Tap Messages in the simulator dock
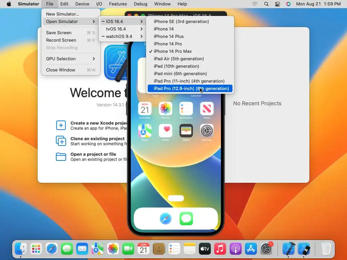 click(186, 219)
